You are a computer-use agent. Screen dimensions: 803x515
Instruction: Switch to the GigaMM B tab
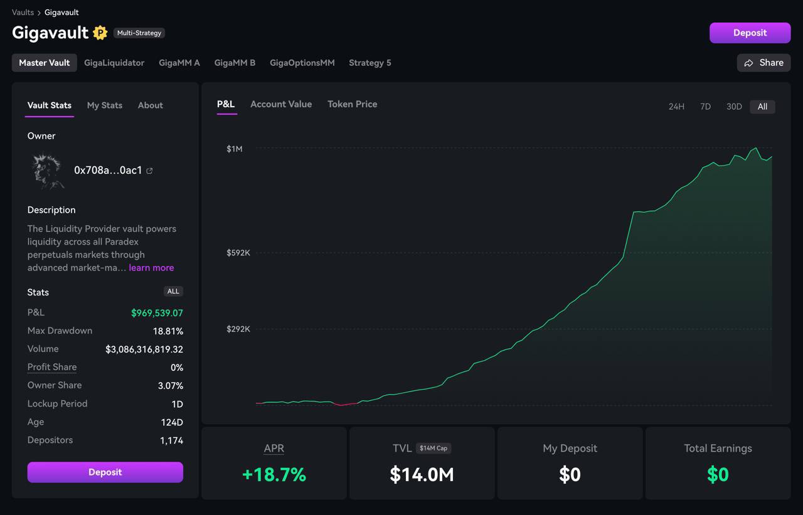coord(235,63)
